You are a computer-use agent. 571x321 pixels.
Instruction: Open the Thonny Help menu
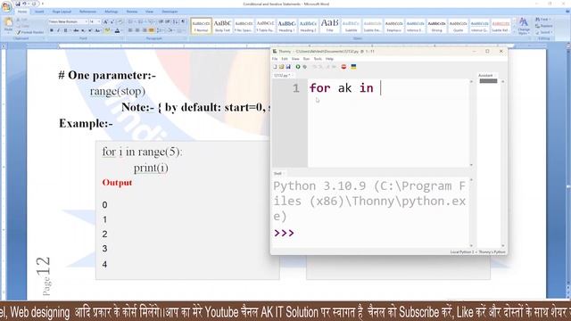(329, 59)
